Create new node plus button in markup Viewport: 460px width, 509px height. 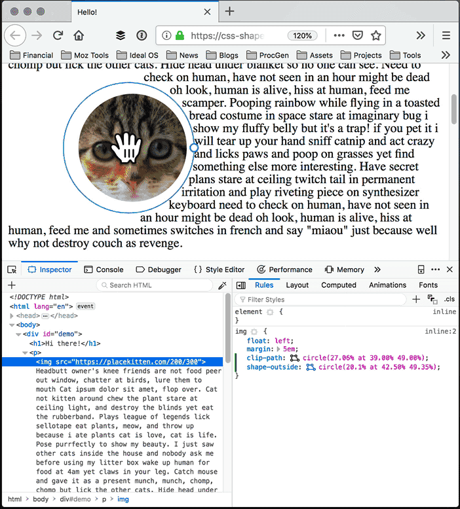tap(12, 285)
